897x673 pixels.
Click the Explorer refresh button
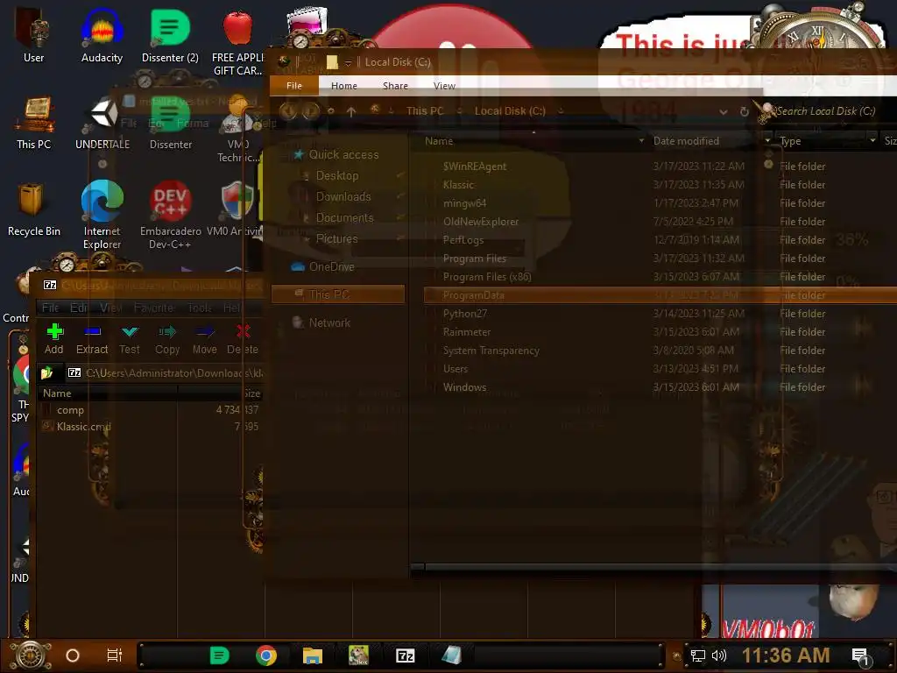pos(745,111)
